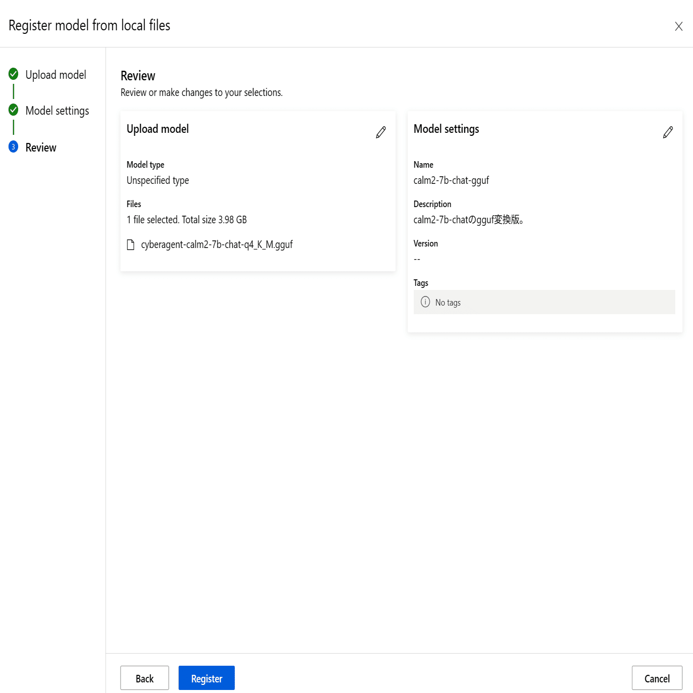Cancel the model registration
The image size is (693, 693).
[x=657, y=678]
